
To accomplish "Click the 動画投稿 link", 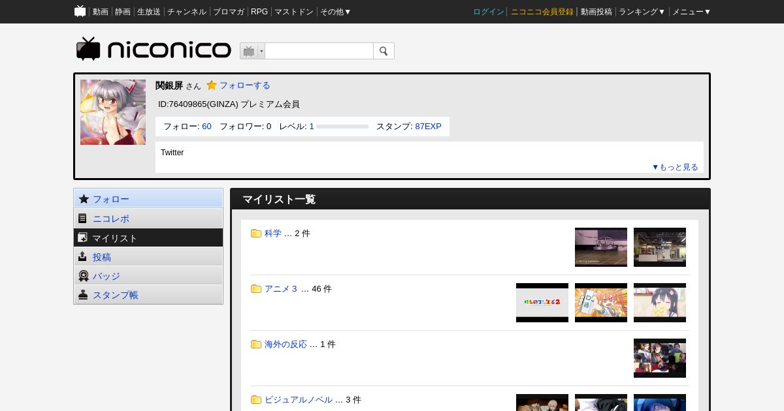I will (596, 12).
